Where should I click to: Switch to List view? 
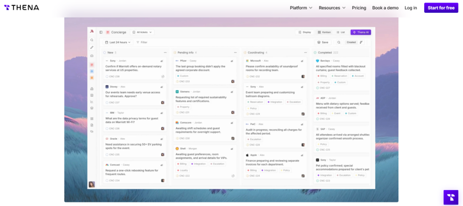pyautogui.click(x=340, y=32)
